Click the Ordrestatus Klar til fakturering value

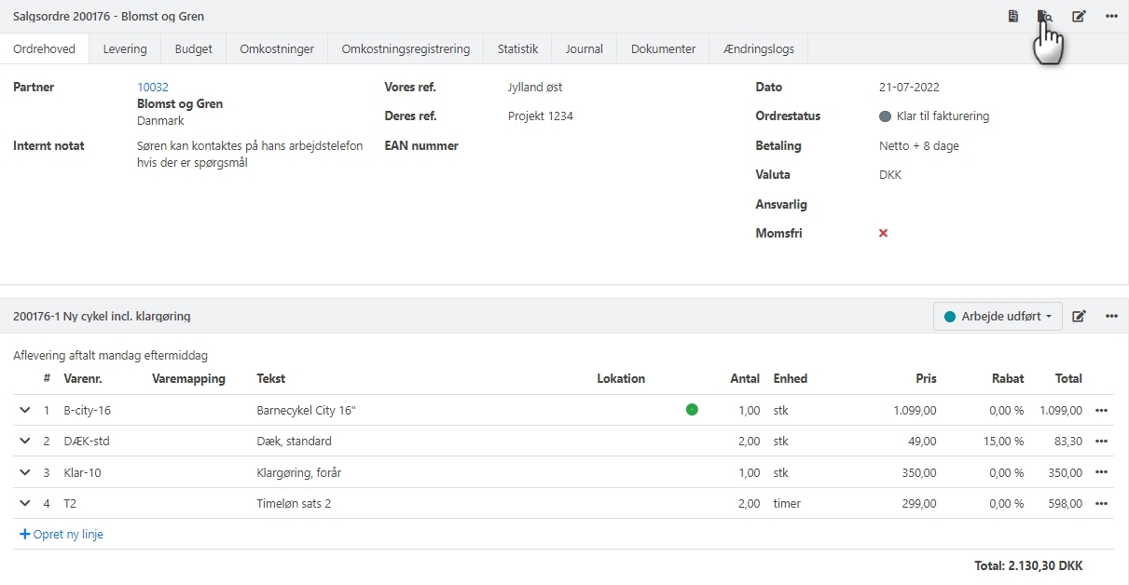(942, 116)
